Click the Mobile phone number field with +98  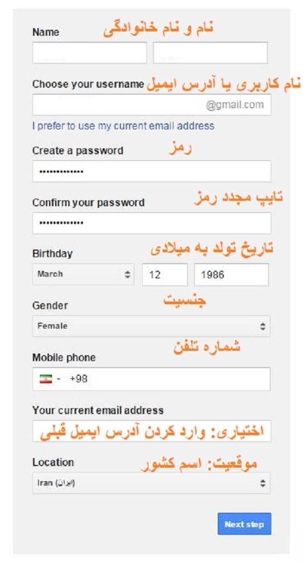(x=151, y=379)
